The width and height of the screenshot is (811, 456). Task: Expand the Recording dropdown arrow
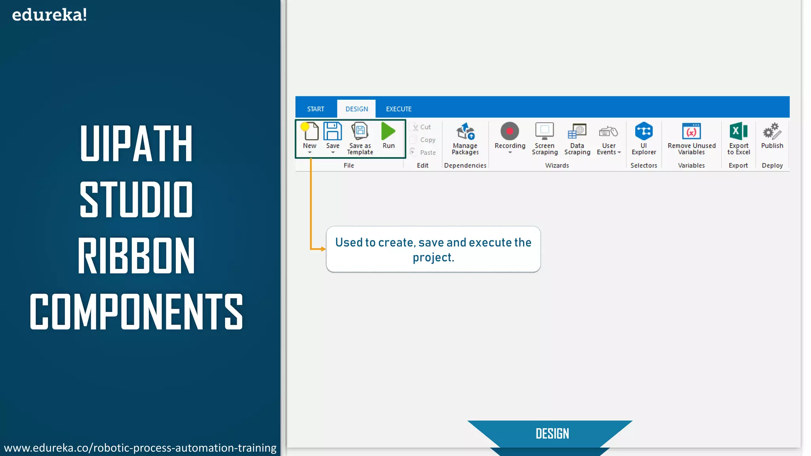click(510, 153)
